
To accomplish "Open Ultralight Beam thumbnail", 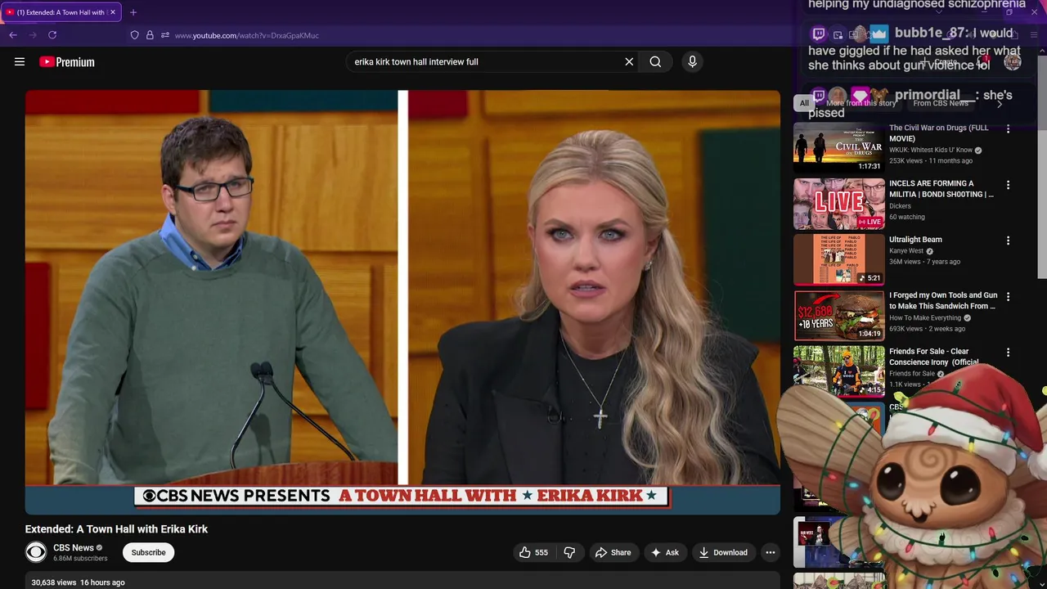I will 839,259.
